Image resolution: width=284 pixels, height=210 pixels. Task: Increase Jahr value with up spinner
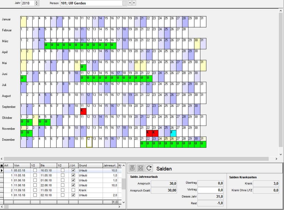[37, 2]
